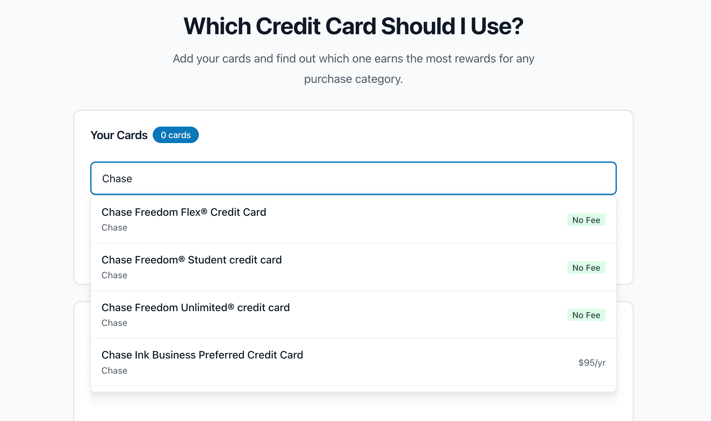Viewport: 711px width, 421px height.
Task: Click the No Fee badge on Freedom Student
Action: pos(586,267)
